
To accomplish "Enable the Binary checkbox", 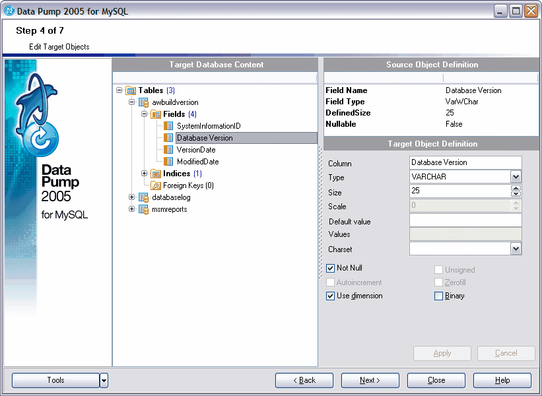I will click(438, 296).
